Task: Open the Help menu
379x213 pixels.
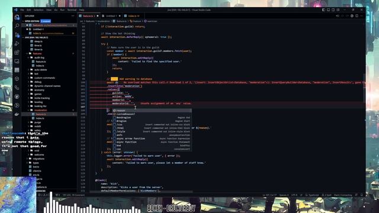Action: [x=82, y=10]
